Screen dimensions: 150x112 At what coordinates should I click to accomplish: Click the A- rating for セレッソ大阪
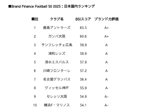[106, 97]
